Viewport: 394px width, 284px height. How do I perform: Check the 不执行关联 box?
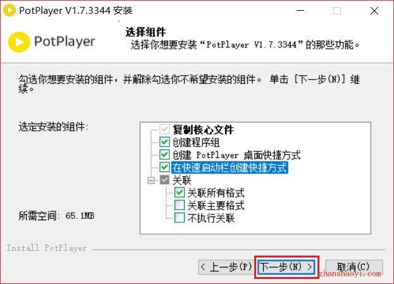pos(179,218)
